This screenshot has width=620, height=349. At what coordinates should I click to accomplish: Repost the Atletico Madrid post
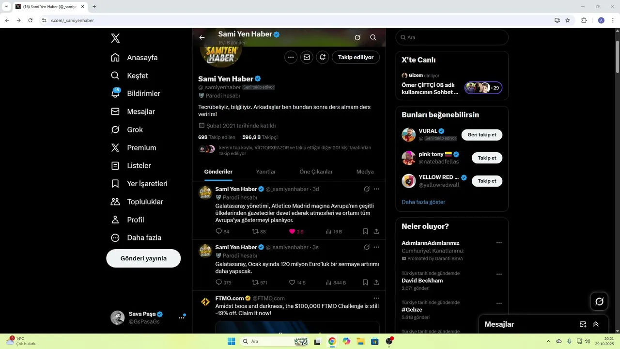pos(259,232)
